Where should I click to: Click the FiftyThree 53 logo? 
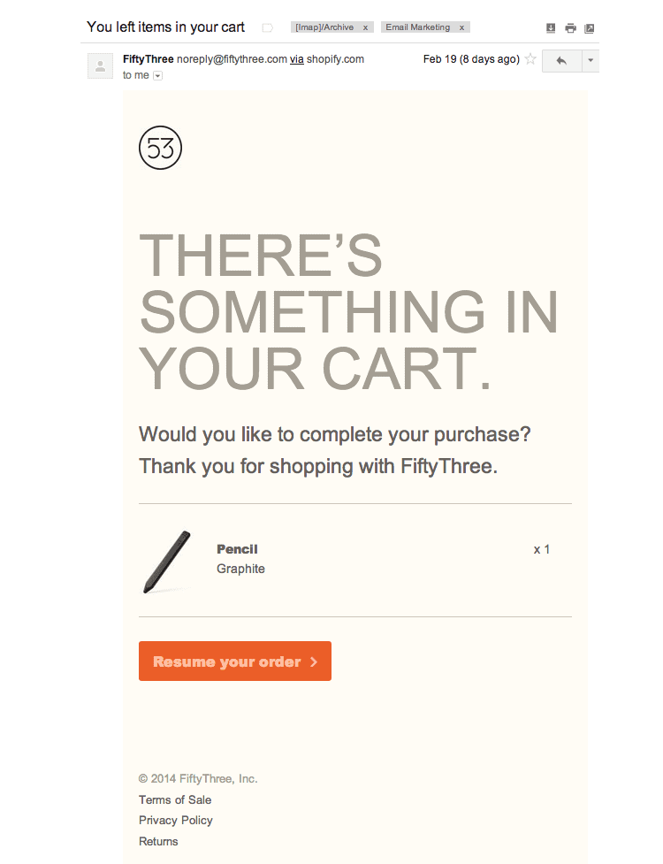click(160, 148)
